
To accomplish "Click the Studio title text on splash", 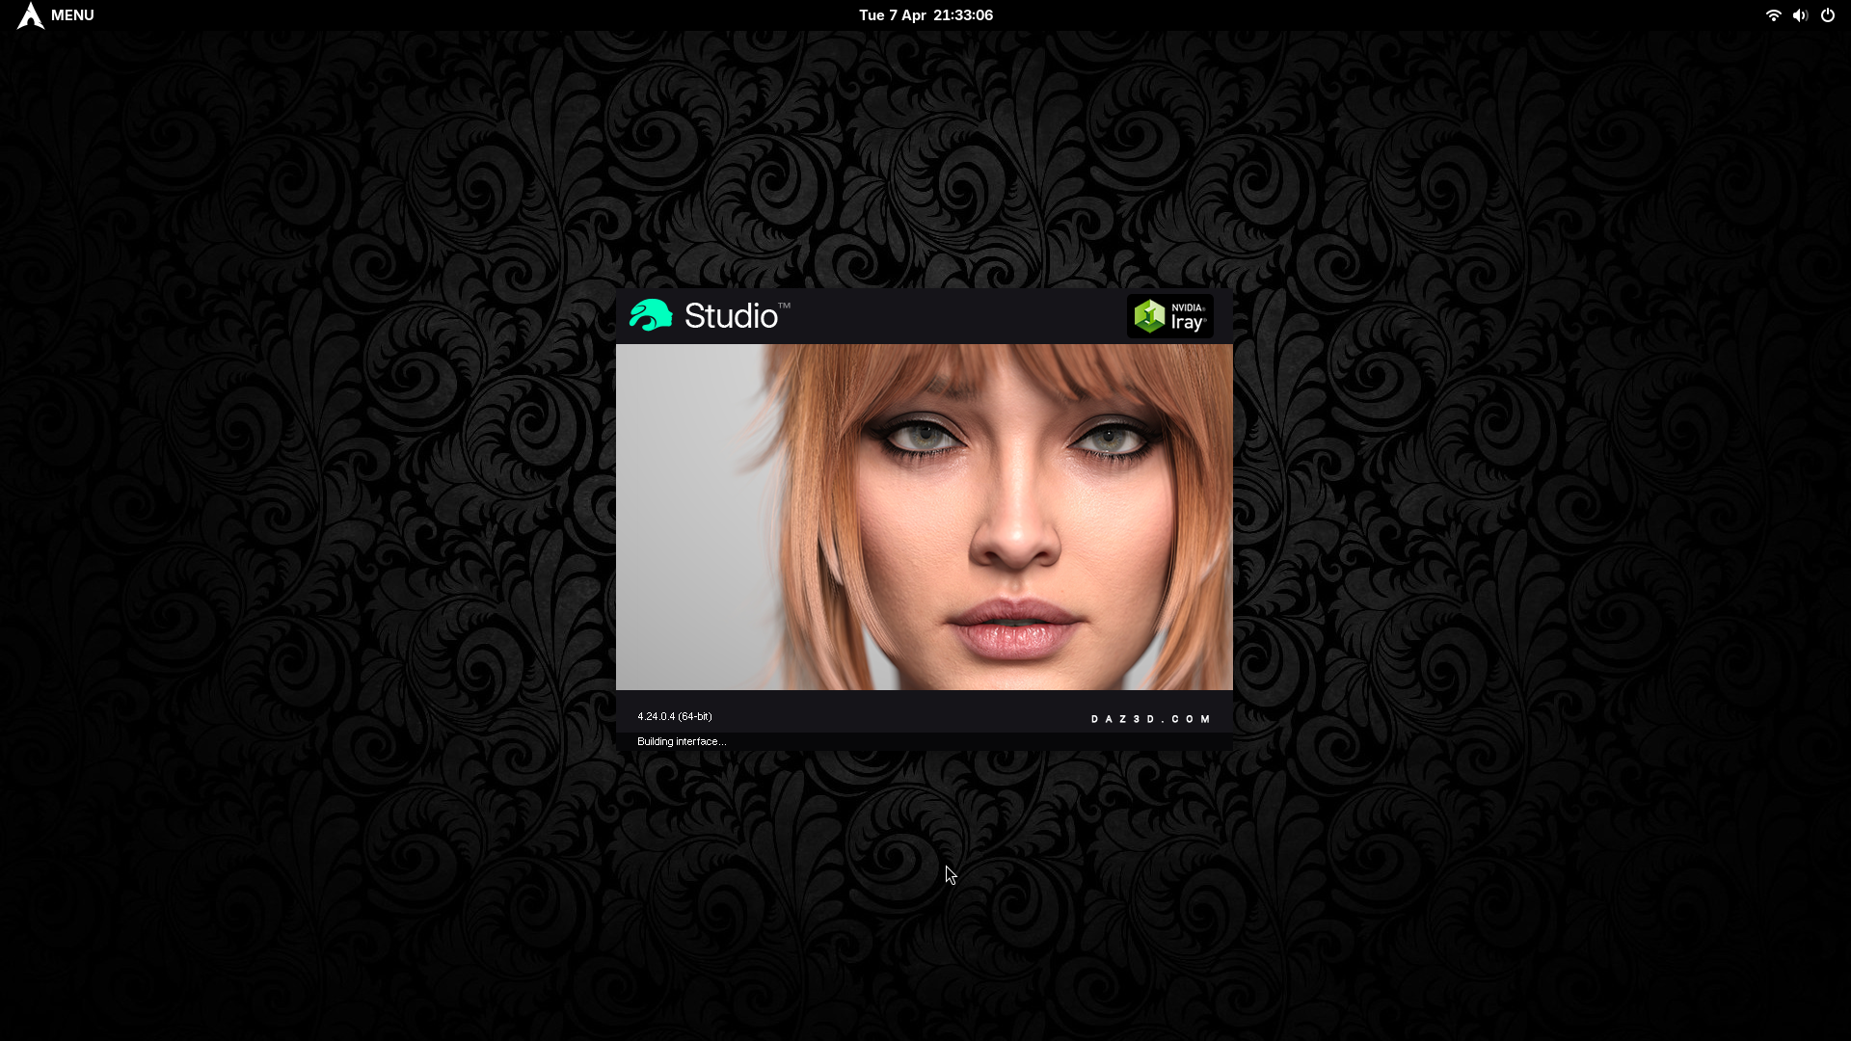I will (730, 316).
